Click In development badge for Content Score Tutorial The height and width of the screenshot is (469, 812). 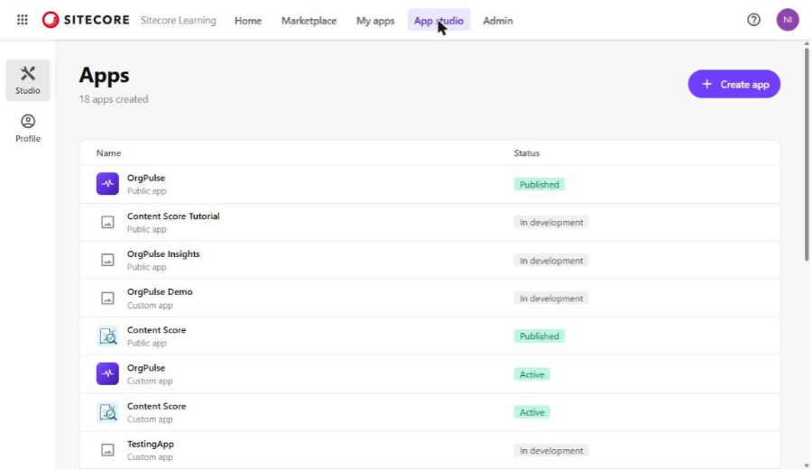[x=551, y=222]
